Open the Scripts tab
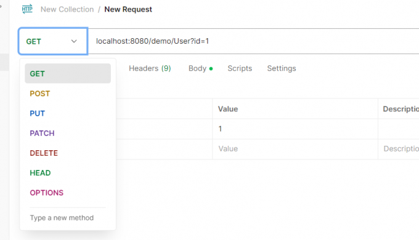419x240 pixels. (x=240, y=68)
